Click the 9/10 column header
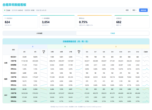The image size is (152, 110). click(121, 52)
